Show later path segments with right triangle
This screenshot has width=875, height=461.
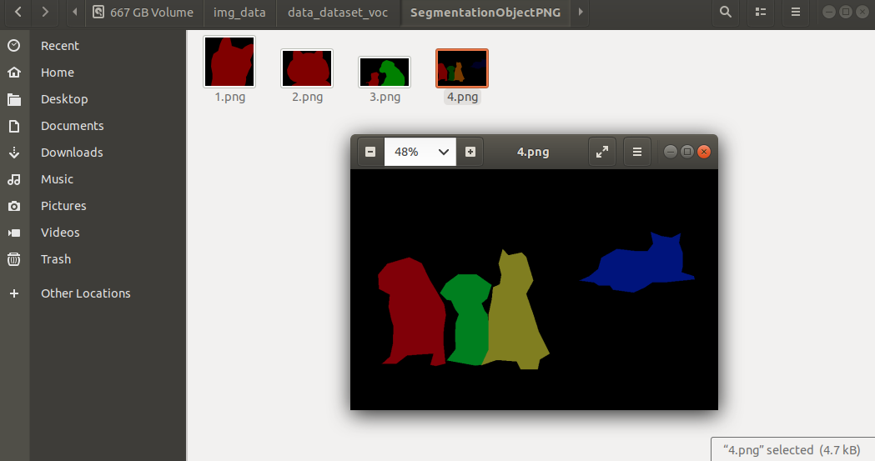tap(581, 12)
